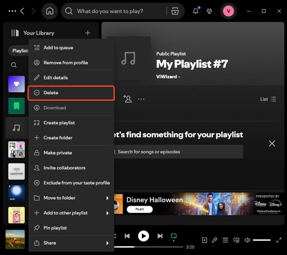
Task: Choose Download in context menu
Action: click(71, 108)
